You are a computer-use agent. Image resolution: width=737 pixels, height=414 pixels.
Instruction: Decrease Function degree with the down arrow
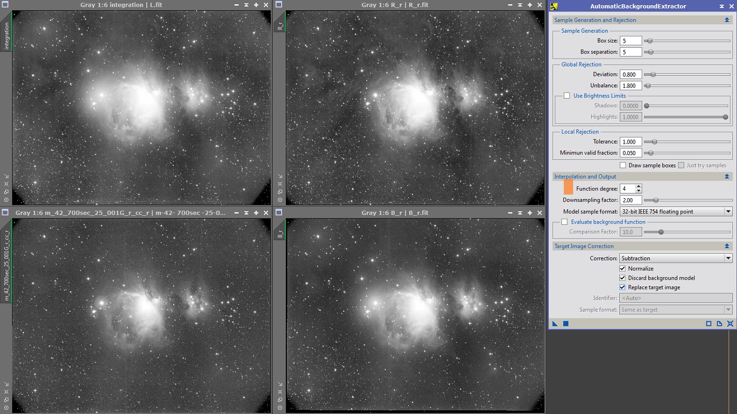coord(638,191)
